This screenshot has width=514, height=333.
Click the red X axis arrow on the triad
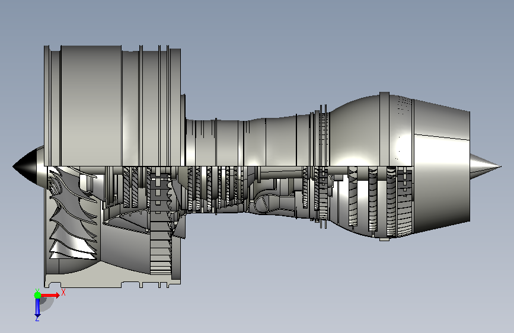pos(50,295)
